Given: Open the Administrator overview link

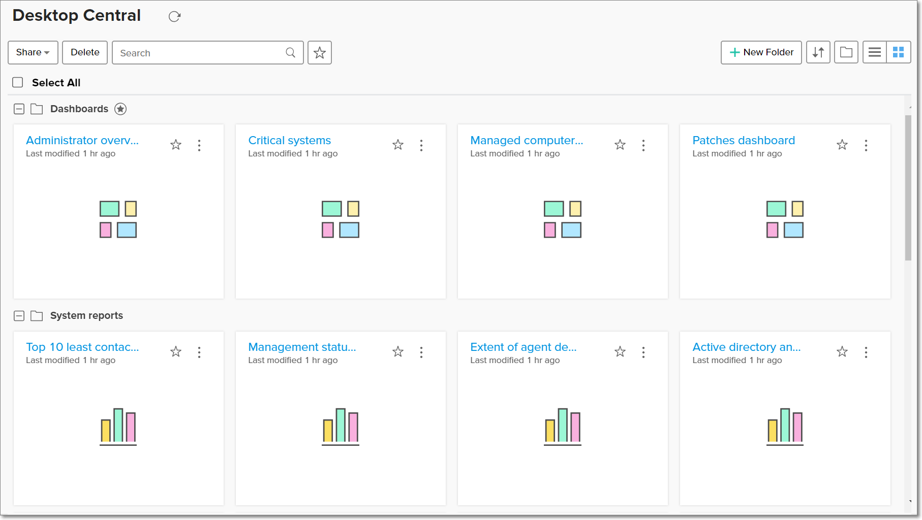Looking at the screenshot, I should coord(82,141).
